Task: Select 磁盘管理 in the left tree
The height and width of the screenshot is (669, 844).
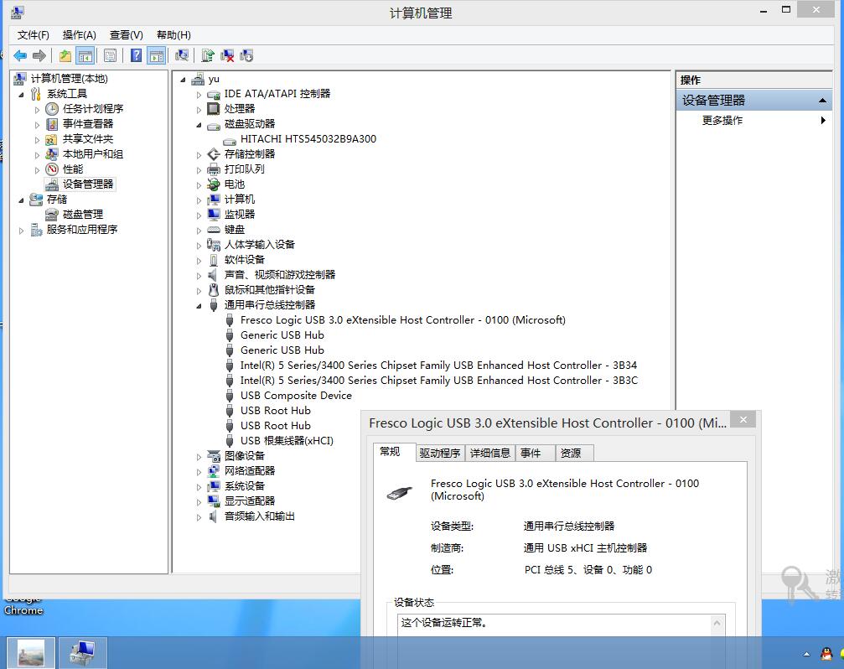Action: click(83, 215)
